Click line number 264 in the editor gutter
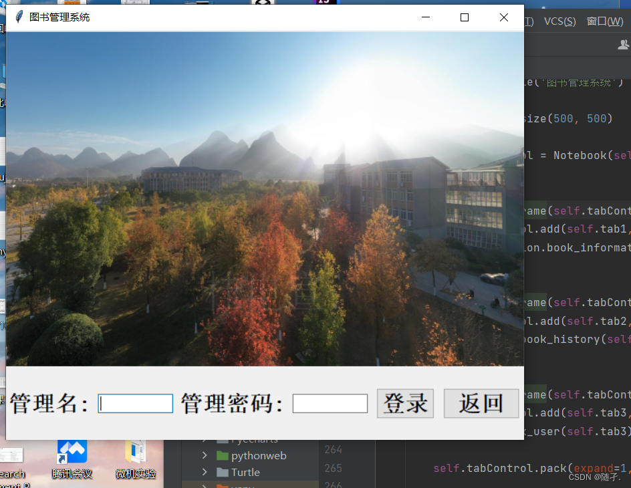The width and height of the screenshot is (631, 488). [333, 449]
